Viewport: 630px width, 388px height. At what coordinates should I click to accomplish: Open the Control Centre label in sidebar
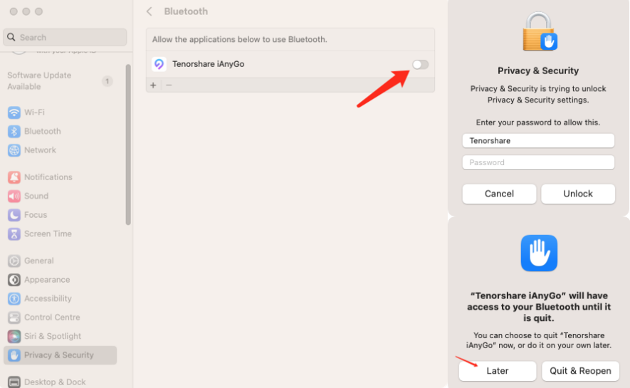(52, 318)
